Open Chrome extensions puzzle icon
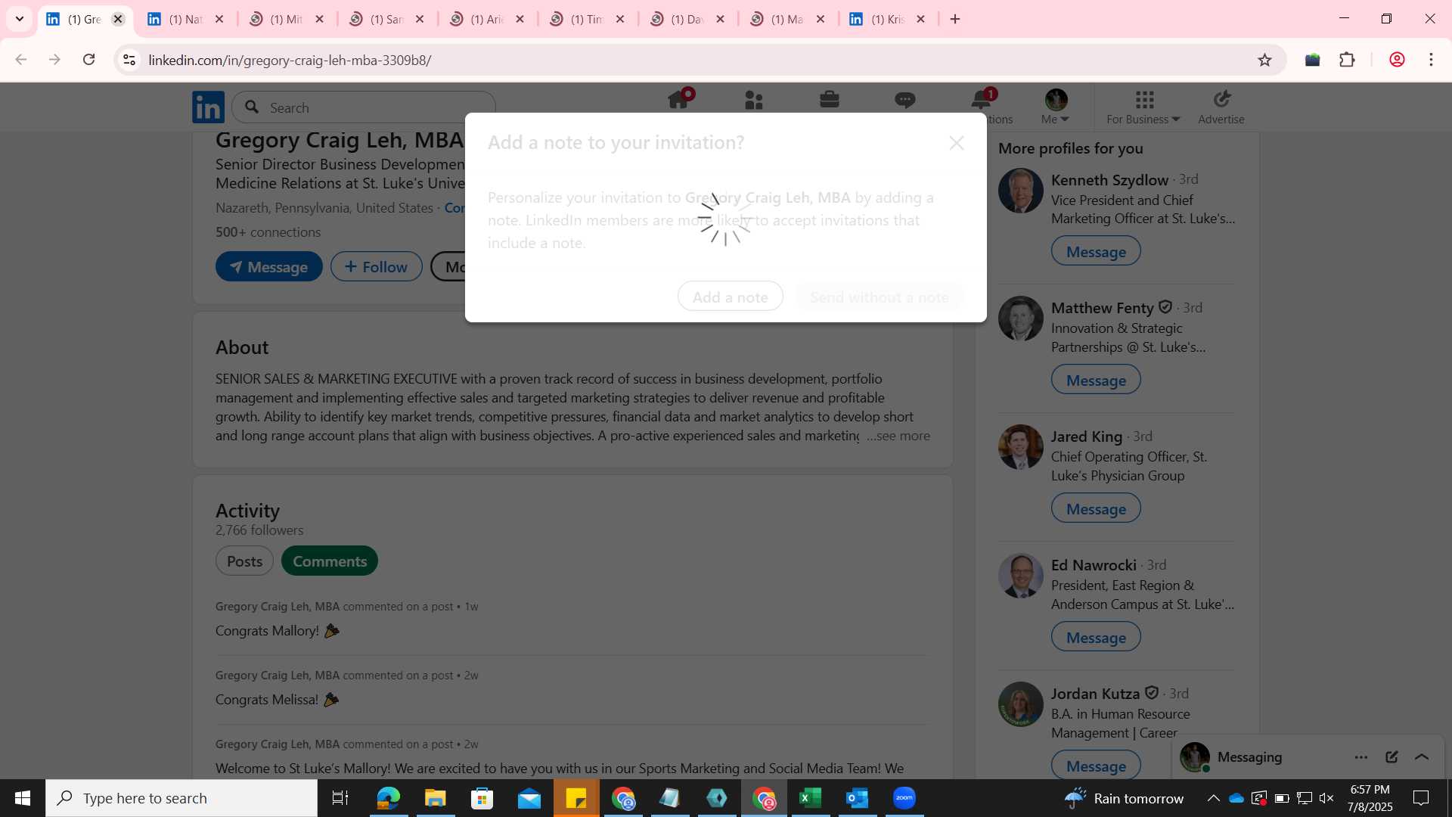Viewport: 1452px width, 817px height. point(1347,60)
